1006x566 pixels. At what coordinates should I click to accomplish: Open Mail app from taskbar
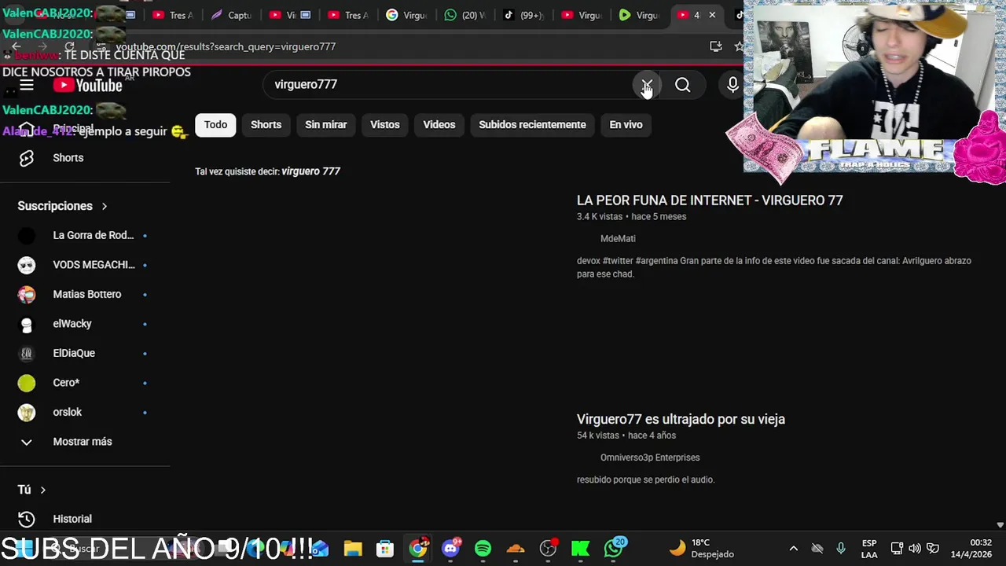click(x=321, y=549)
